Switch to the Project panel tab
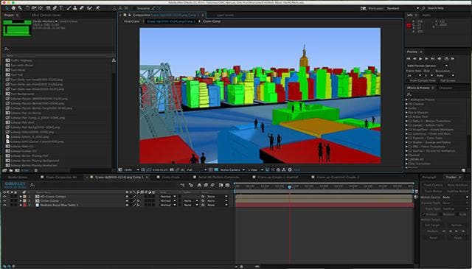 9,15
